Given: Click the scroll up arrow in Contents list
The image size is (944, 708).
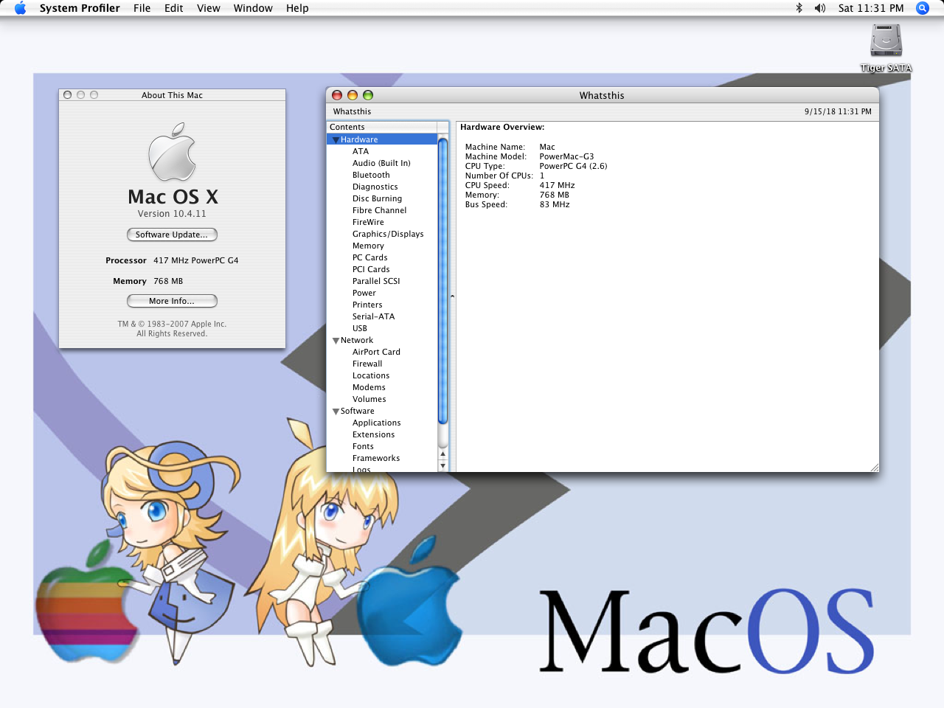Looking at the screenshot, I should 443,454.
